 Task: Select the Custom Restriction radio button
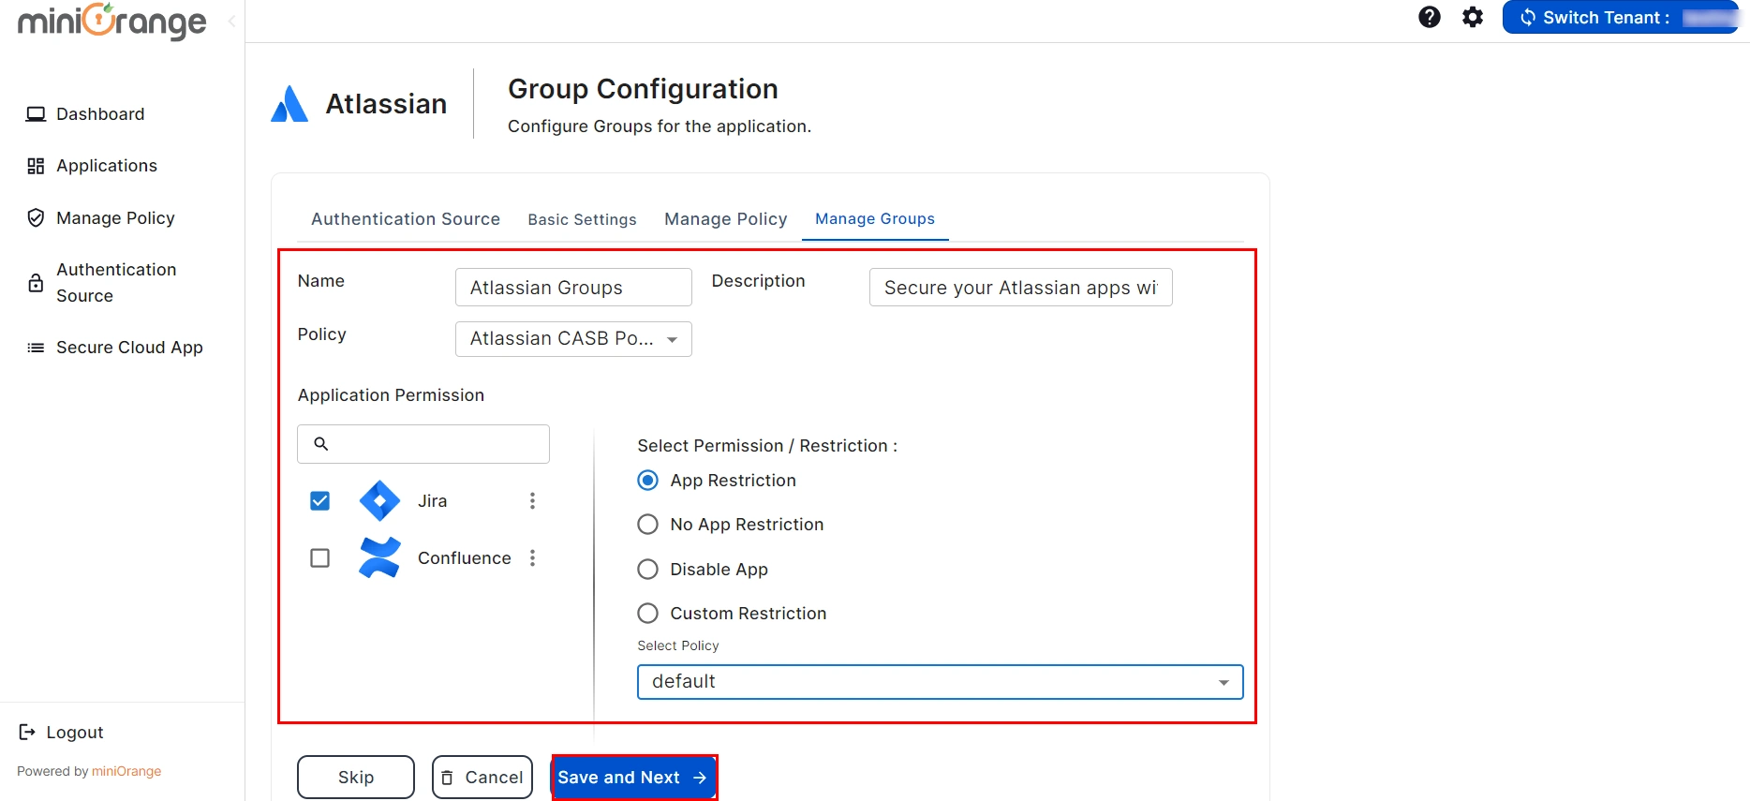647,614
